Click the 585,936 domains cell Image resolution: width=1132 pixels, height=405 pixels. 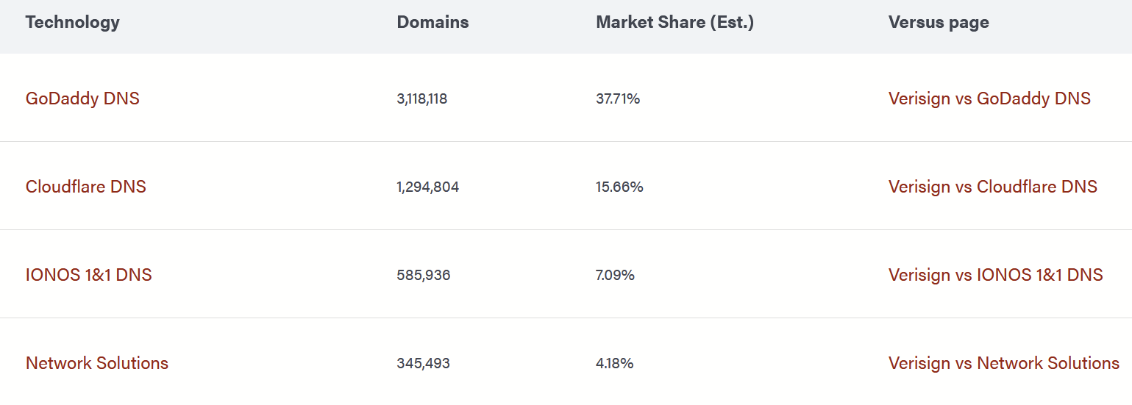423,275
